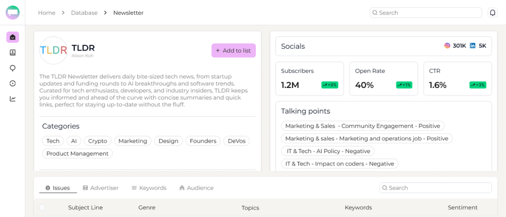Click the Open Rate +1% growth badge

[404, 85]
